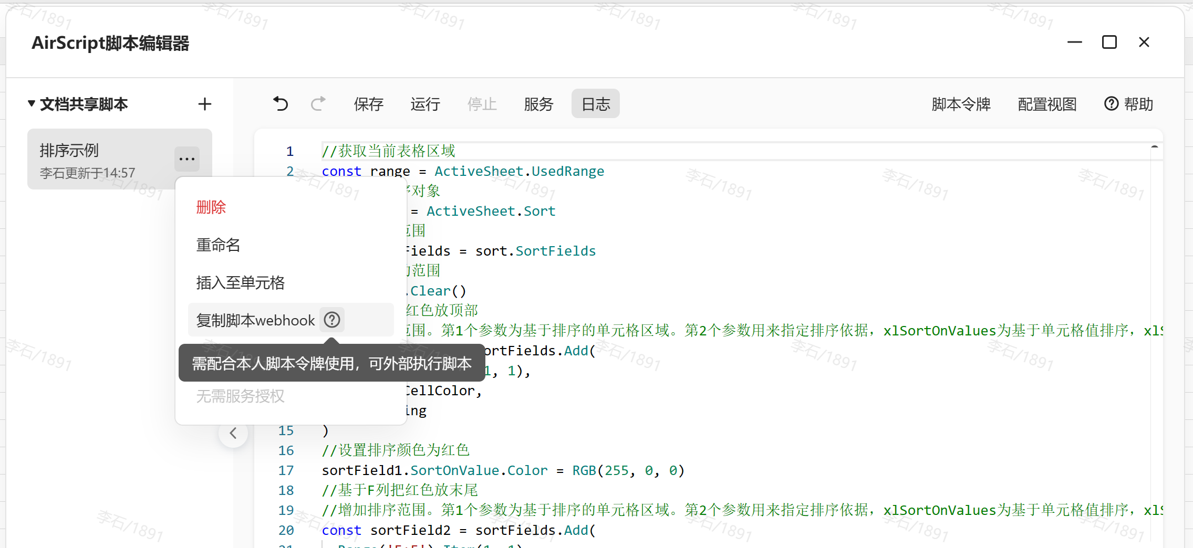Collapse the 文档共享脚本 section triangle
The height and width of the screenshot is (548, 1193).
pos(32,103)
